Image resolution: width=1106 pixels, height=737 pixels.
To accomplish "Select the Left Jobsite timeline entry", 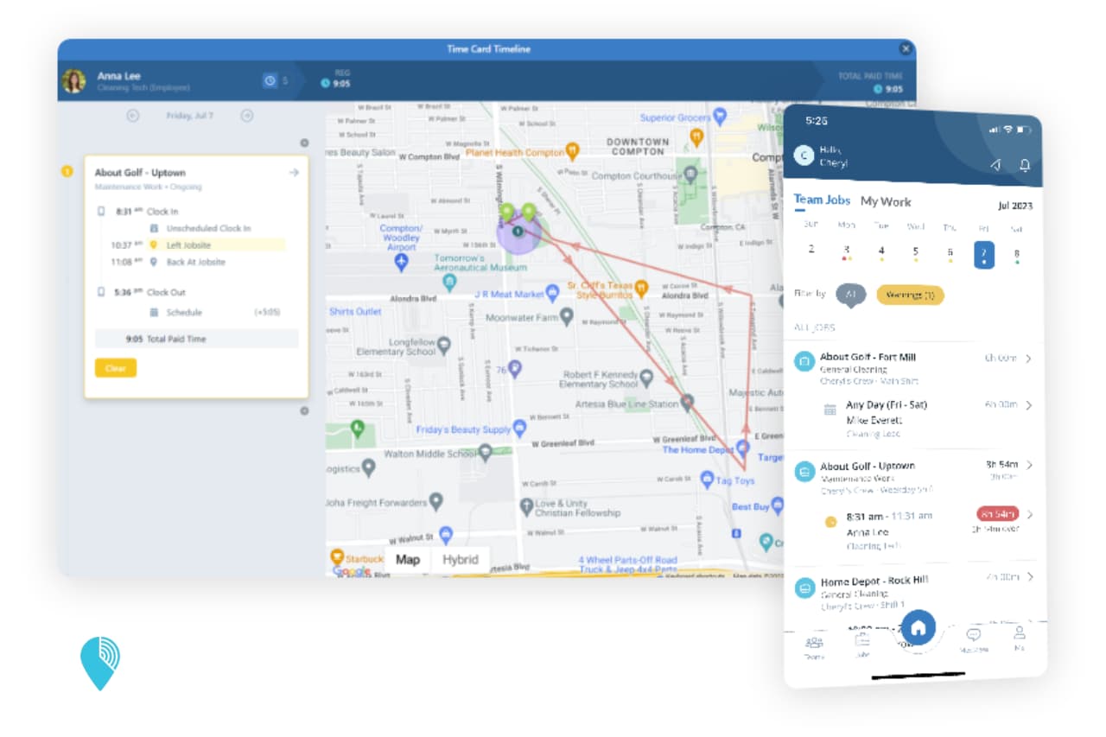I will coord(188,245).
